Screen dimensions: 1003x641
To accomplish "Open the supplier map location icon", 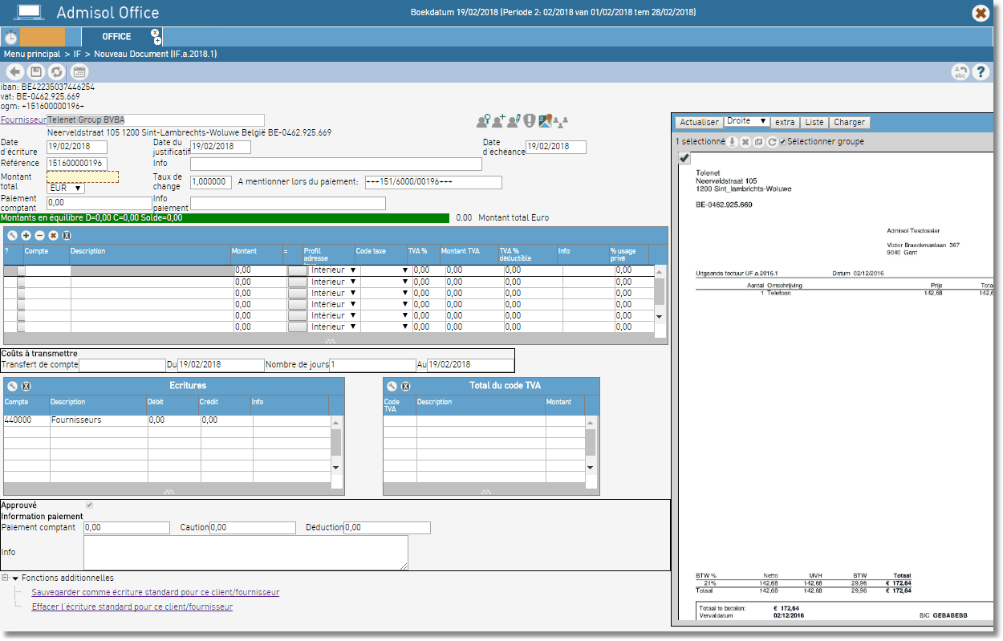I will click(x=546, y=120).
